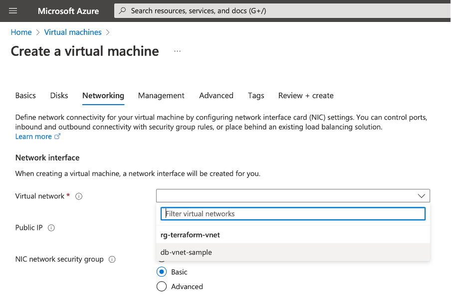
Task: Focus the Filter virtual networks field
Action: [x=293, y=214]
